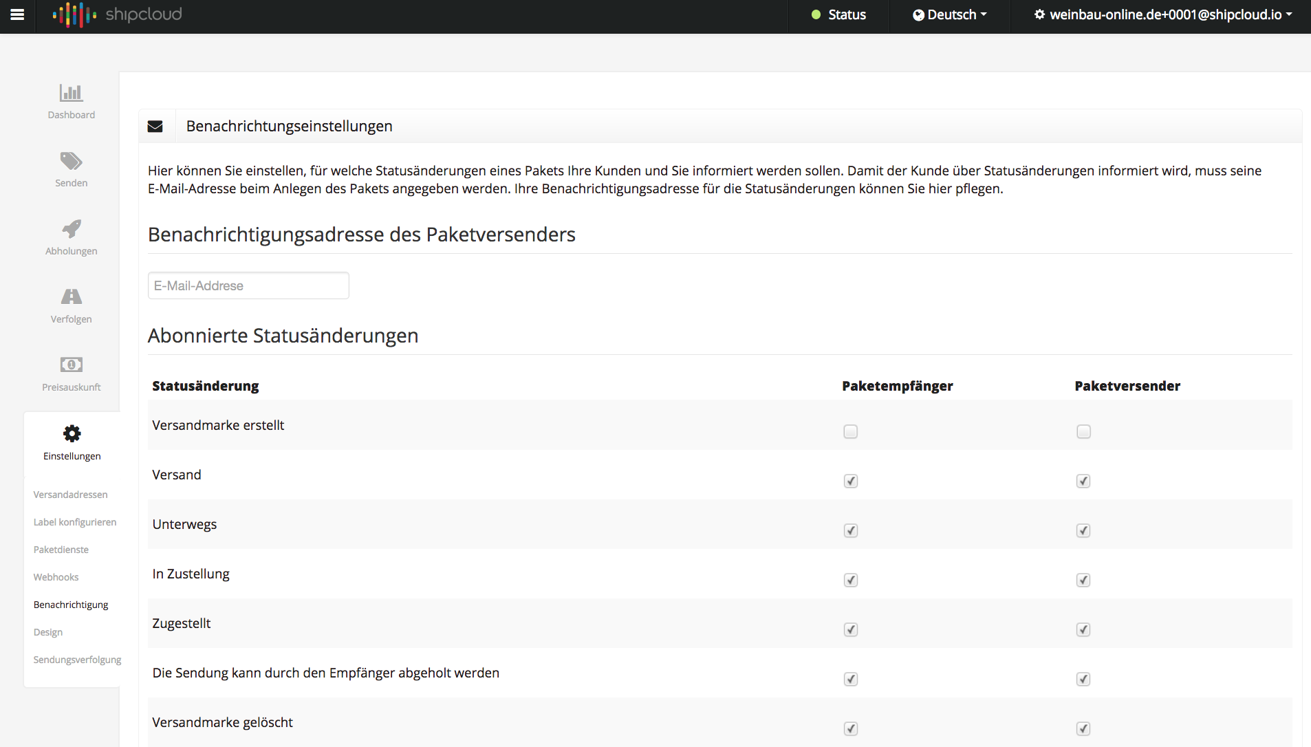Uncheck Zugestellt for Paketempfänger
This screenshot has height=747, width=1311.
[850, 629]
